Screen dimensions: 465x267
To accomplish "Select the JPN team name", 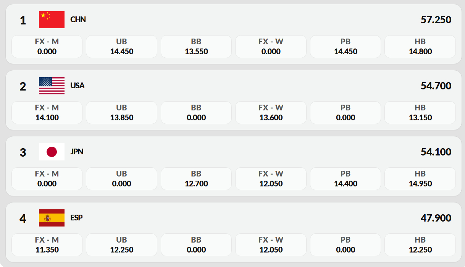I will pos(77,152).
